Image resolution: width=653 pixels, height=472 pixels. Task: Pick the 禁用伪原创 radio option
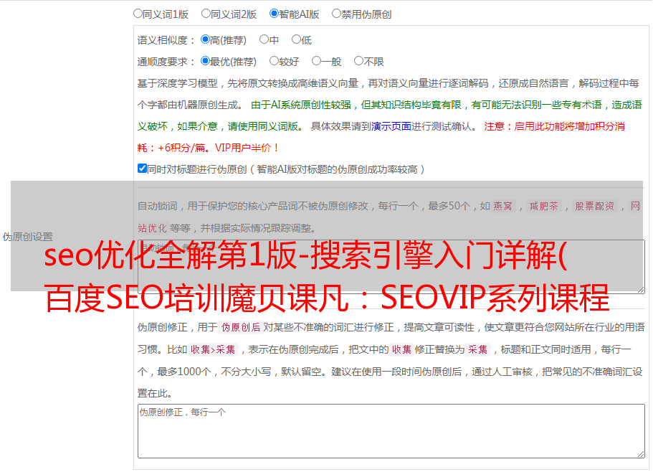point(336,14)
